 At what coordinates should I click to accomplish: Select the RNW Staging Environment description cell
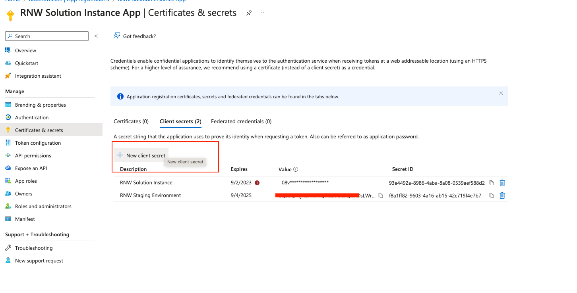(151, 195)
